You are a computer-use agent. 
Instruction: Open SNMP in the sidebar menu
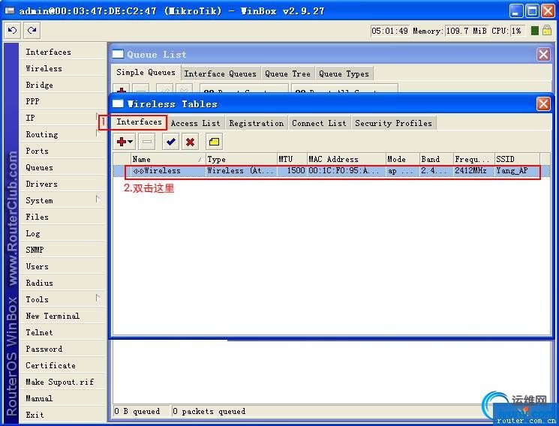[x=62, y=250]
